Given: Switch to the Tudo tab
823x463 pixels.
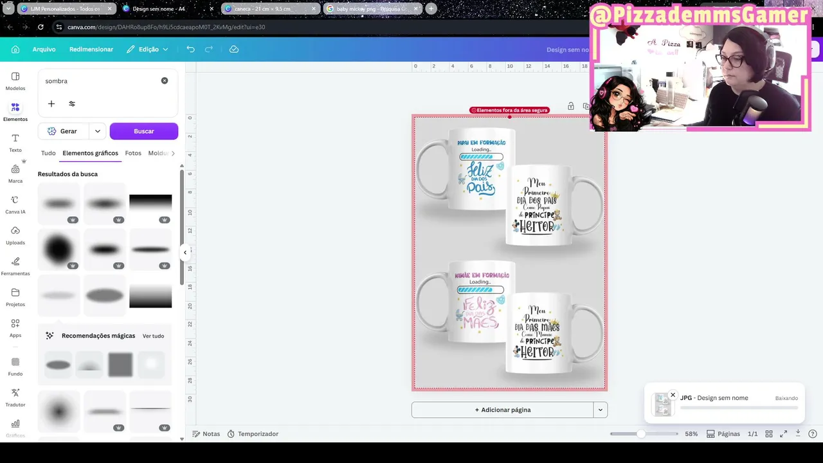Looking at the screenshot, I should pyautogui.click(x=48, y=153).
